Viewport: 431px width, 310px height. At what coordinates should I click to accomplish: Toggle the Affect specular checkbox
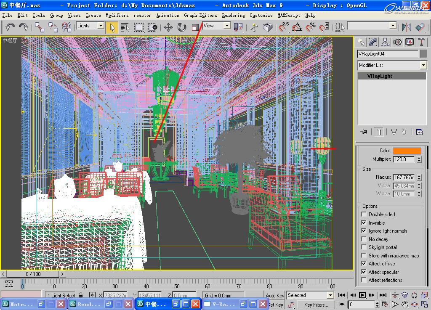point(364,272)
